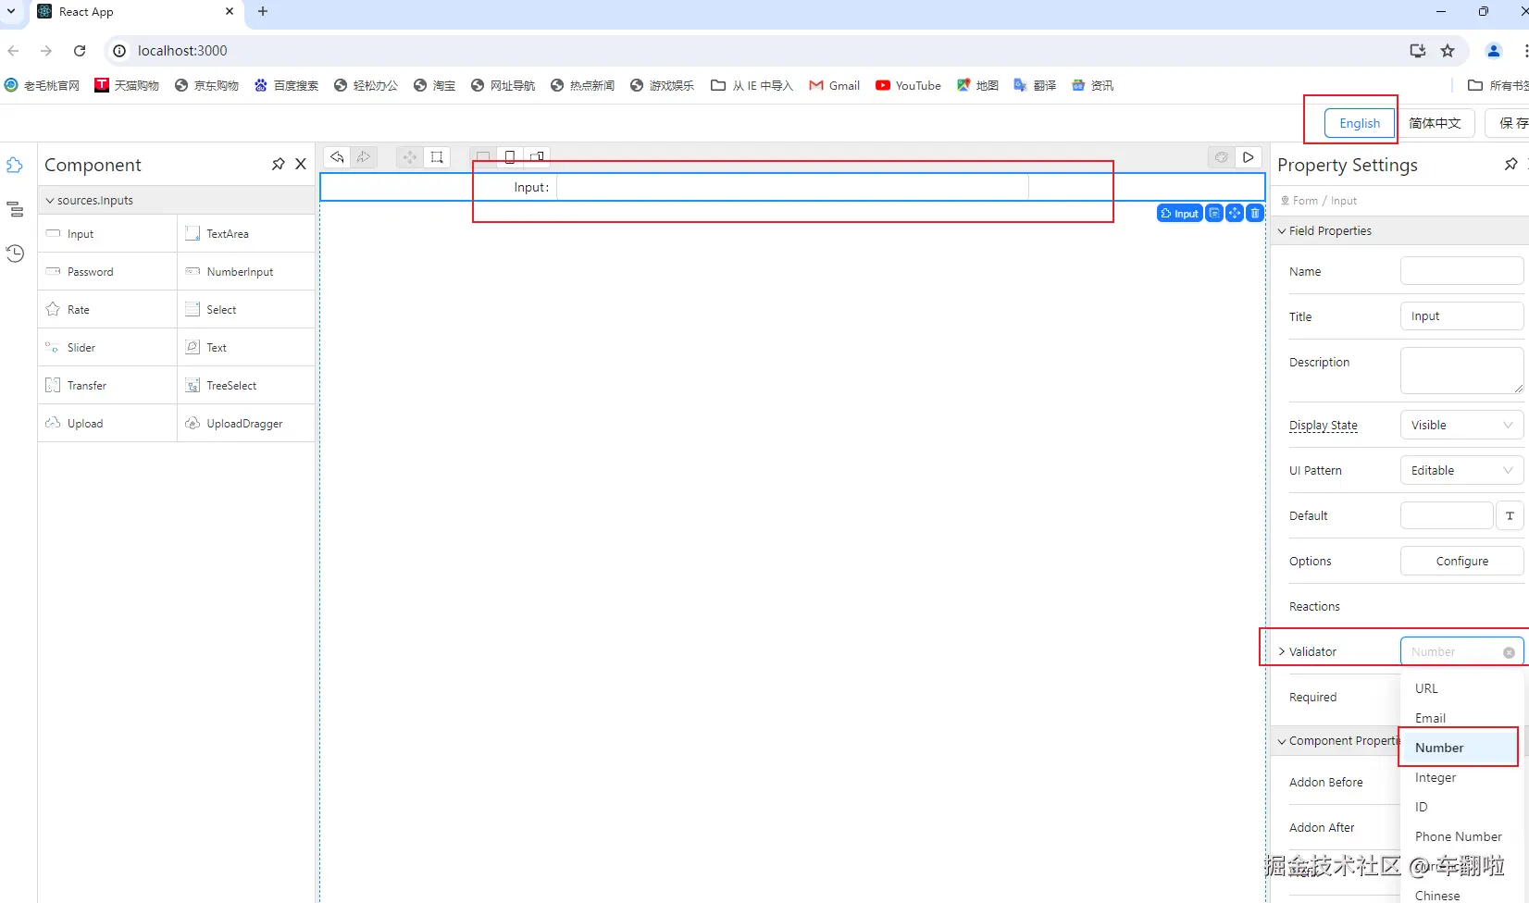Switch language to 简体中文

point(1435,123)
